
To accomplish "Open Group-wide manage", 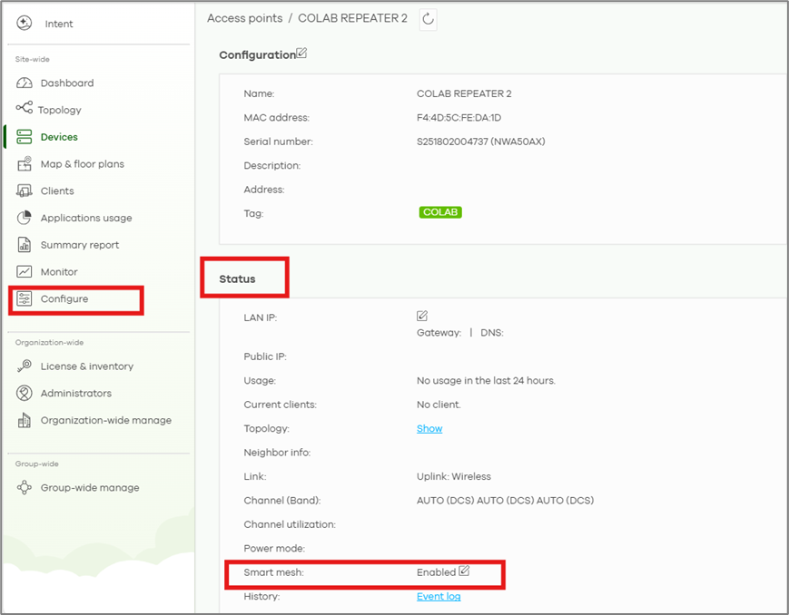I will [x=90, y=488].
